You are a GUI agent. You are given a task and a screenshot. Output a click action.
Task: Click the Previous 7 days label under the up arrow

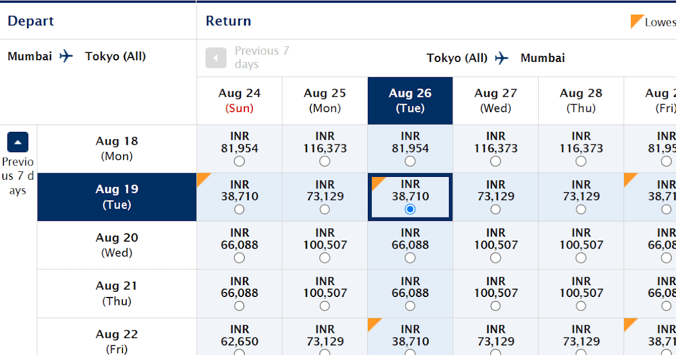[x=17, y=176]
